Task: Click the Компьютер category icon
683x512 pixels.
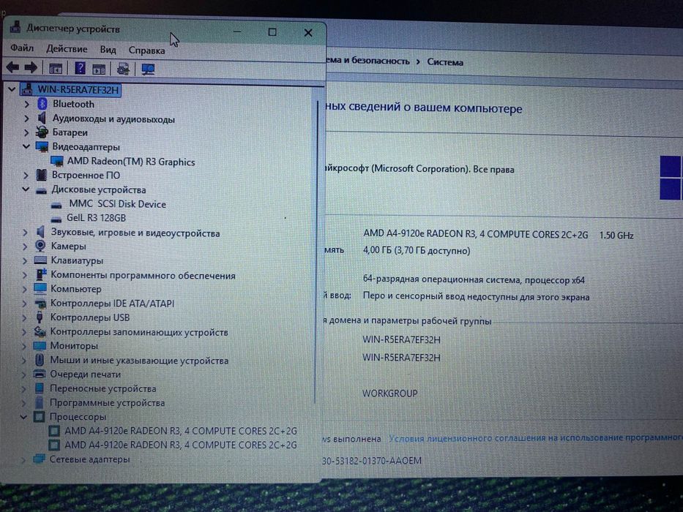Action: pos(40,289)
